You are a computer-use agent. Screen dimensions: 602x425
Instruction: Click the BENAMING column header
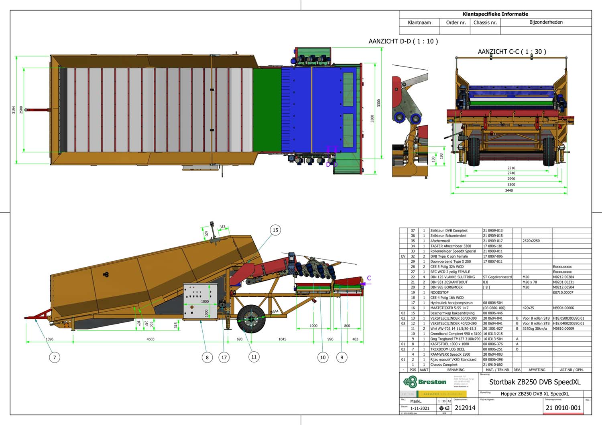(456, 370)
